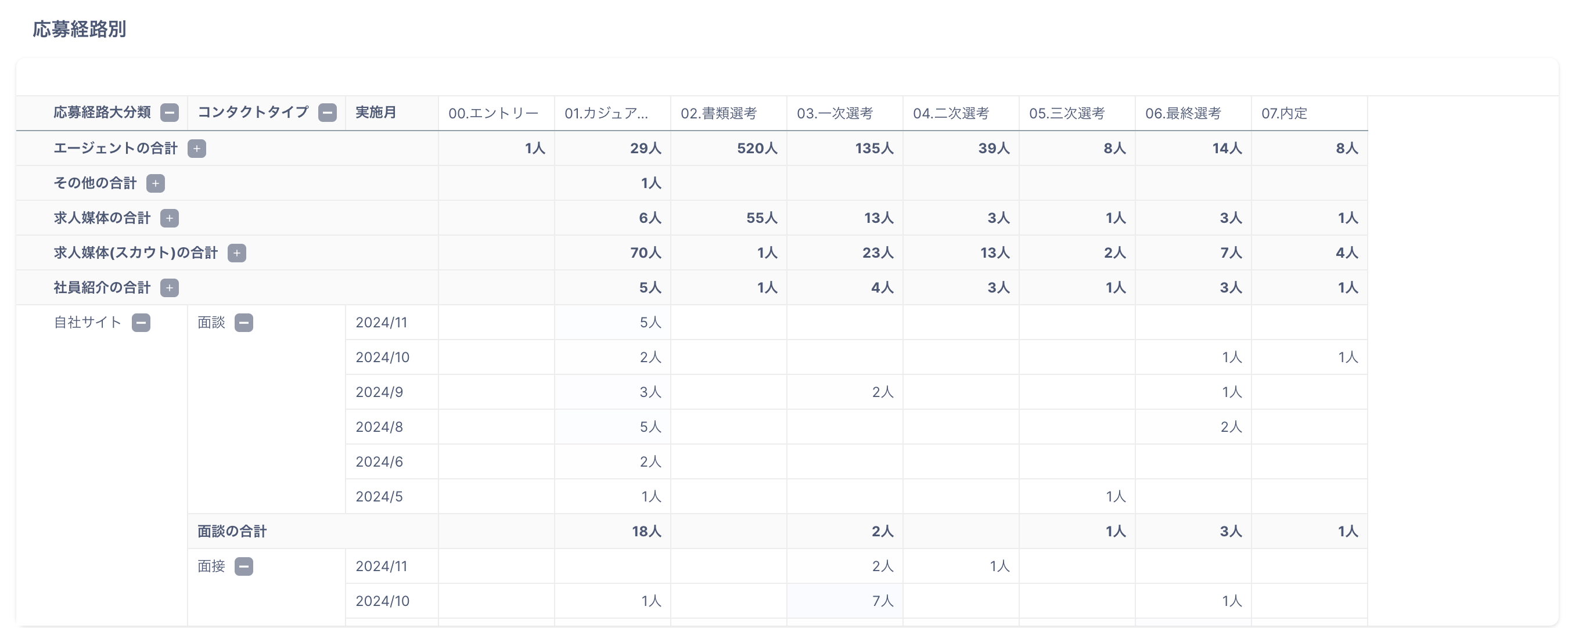Expand the その他の合計 row

pyautogui.click(x=155, y=183)
